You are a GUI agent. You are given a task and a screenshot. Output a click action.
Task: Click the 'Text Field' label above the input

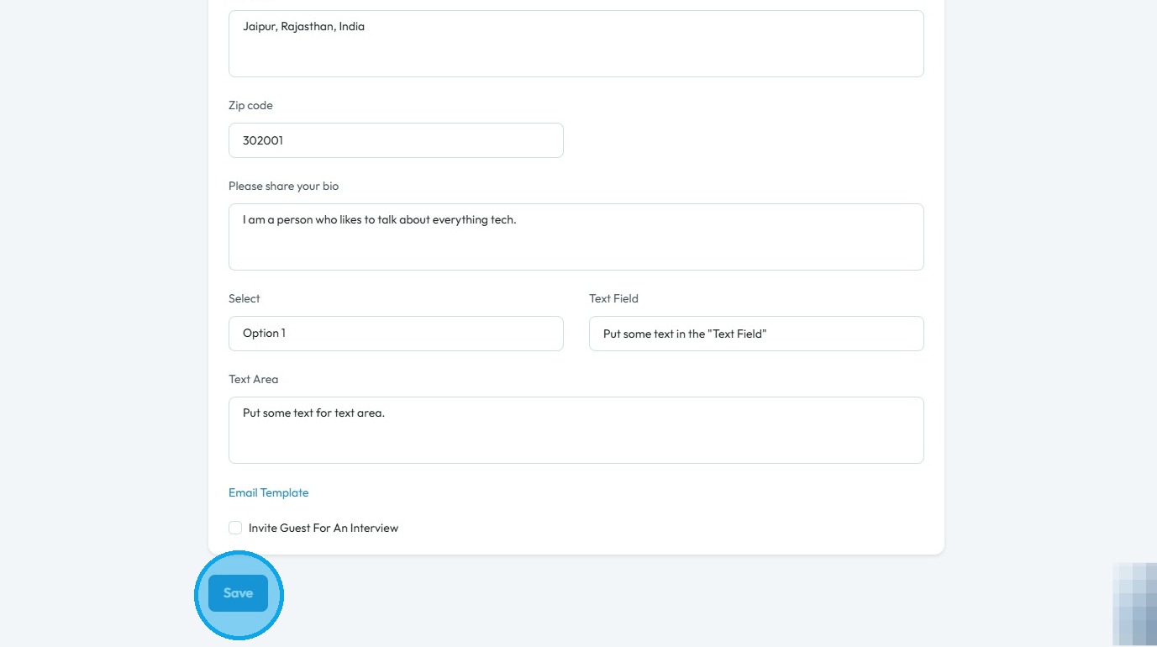(x=613, y=298)
